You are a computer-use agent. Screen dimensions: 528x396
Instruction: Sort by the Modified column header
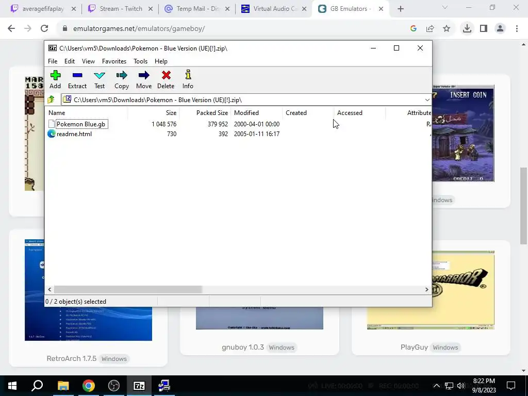[256, 113]
